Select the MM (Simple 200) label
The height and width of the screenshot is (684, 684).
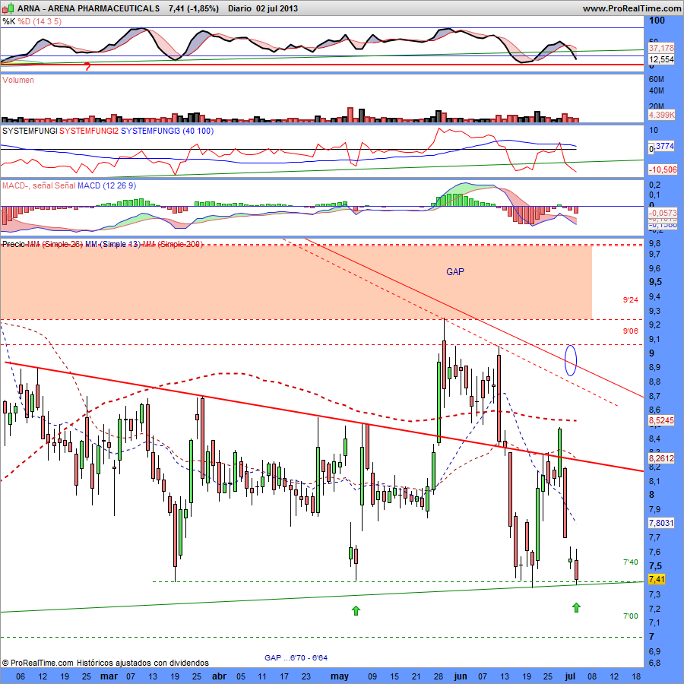click(173, 244)
